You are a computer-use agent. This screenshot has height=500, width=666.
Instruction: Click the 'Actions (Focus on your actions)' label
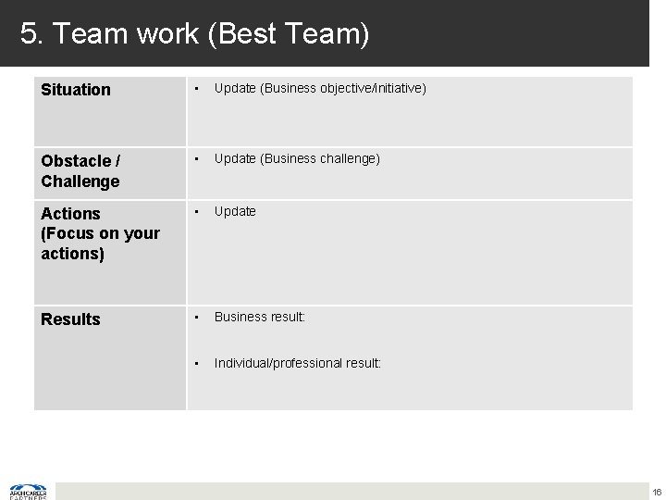[x=100, y=233]
